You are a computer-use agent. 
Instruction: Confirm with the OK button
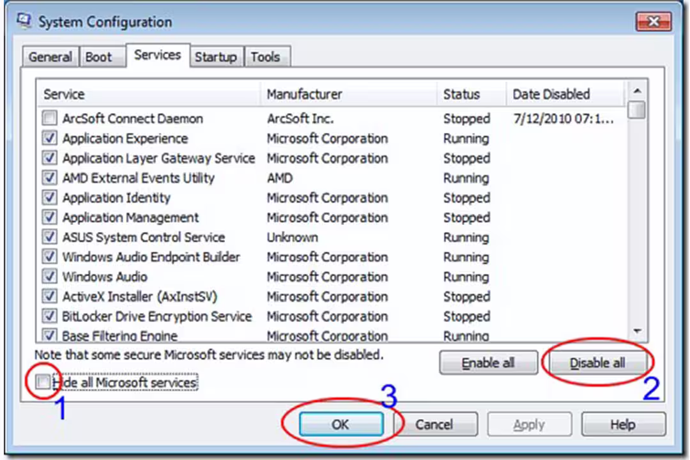tap(341, 424)
